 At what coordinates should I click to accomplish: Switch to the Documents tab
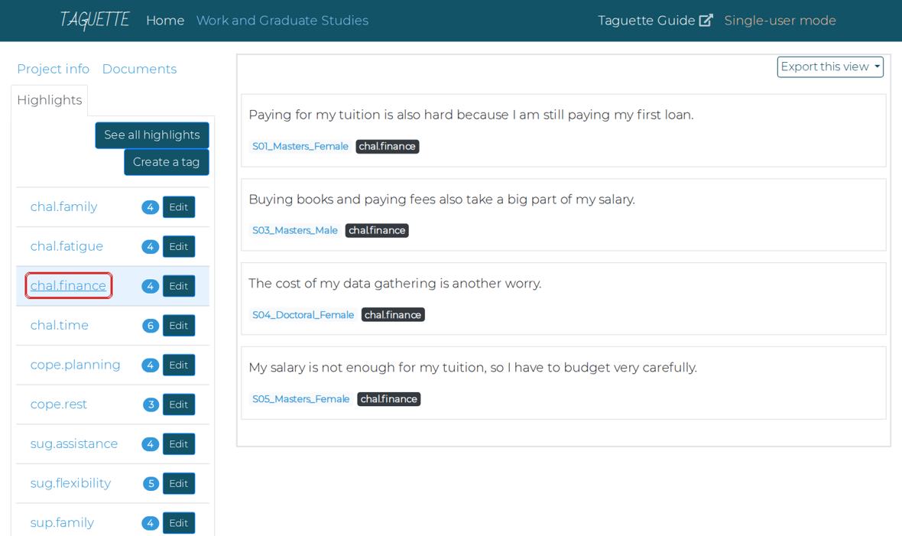[x=139, y=69]
